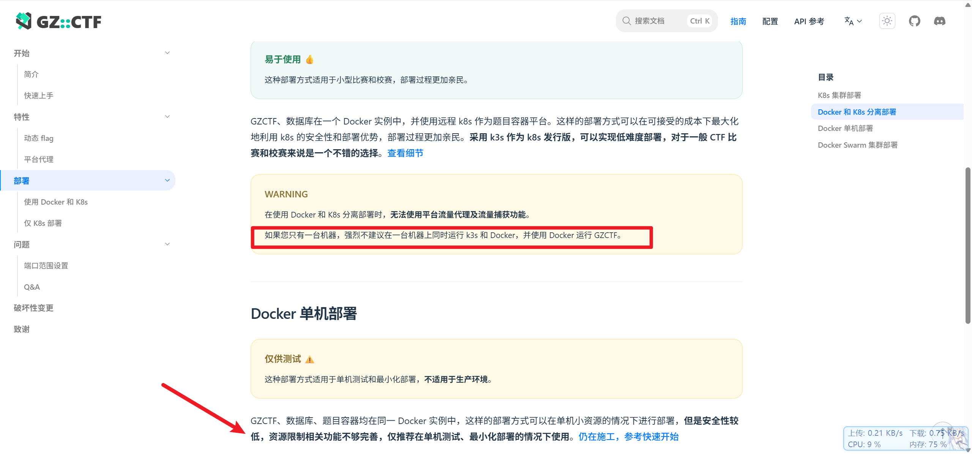
Task: Open 使用 Docker 和 K8s sidebar page
Action: point(56,202)
